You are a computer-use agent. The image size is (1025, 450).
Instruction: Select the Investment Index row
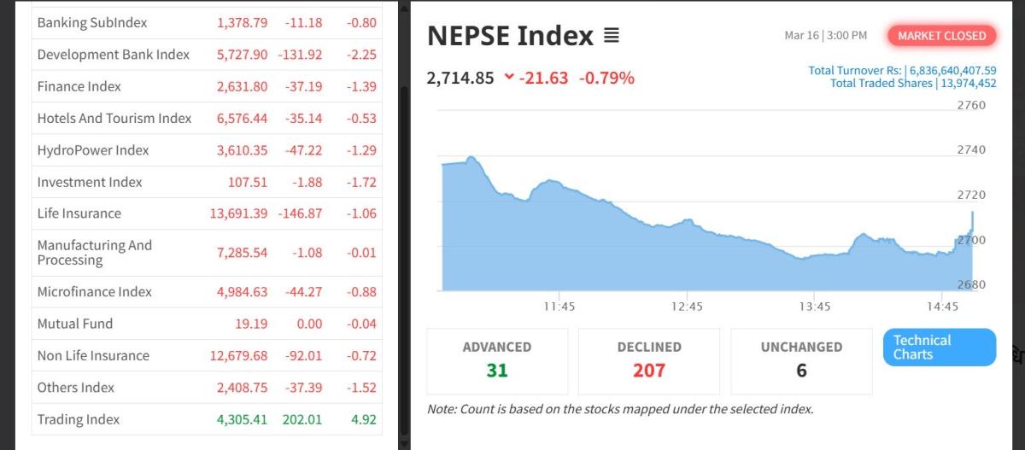tap(90, 182)
